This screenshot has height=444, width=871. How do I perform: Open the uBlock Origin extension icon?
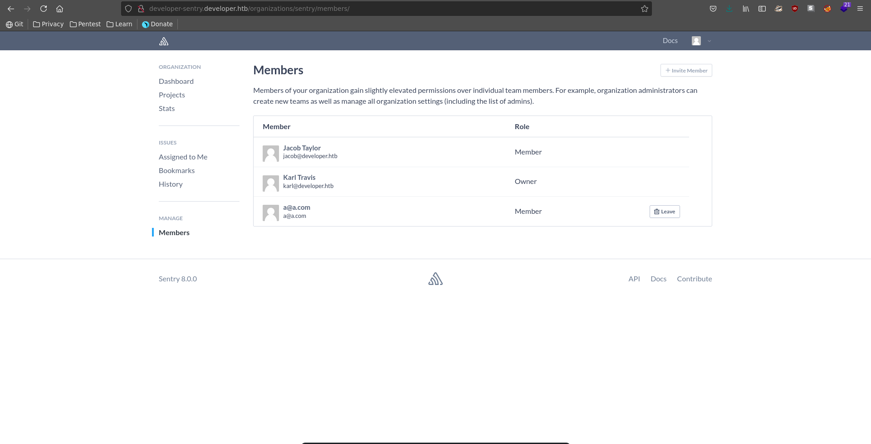click(795, 9)
